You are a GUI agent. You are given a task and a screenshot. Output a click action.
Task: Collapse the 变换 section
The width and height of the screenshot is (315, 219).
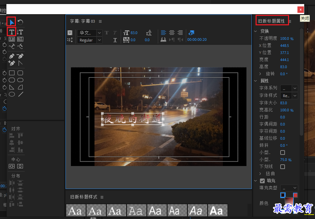(256, 31)
